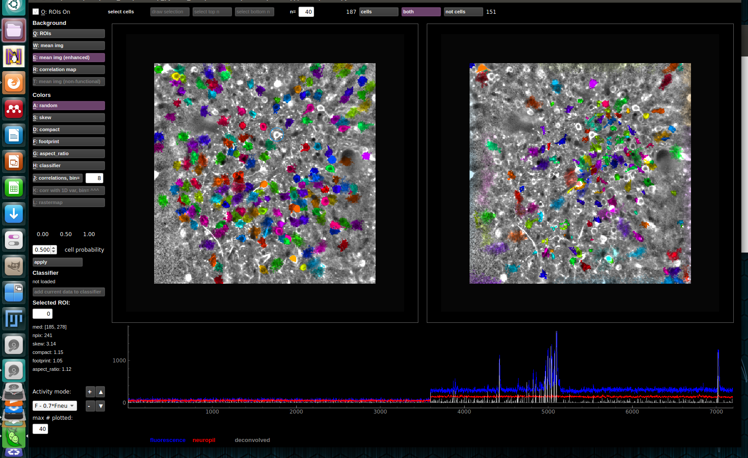Click the correlations bin input field
The height and width of the screenshot is (458, 748).
pyautogui.click(x=94, y=178)
